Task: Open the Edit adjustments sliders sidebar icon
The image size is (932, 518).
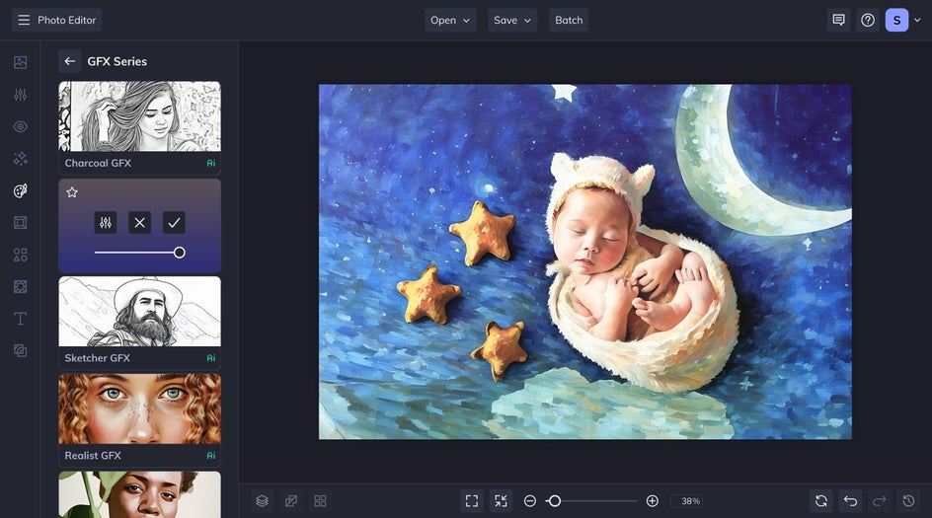Action: [x=20, y=95]
